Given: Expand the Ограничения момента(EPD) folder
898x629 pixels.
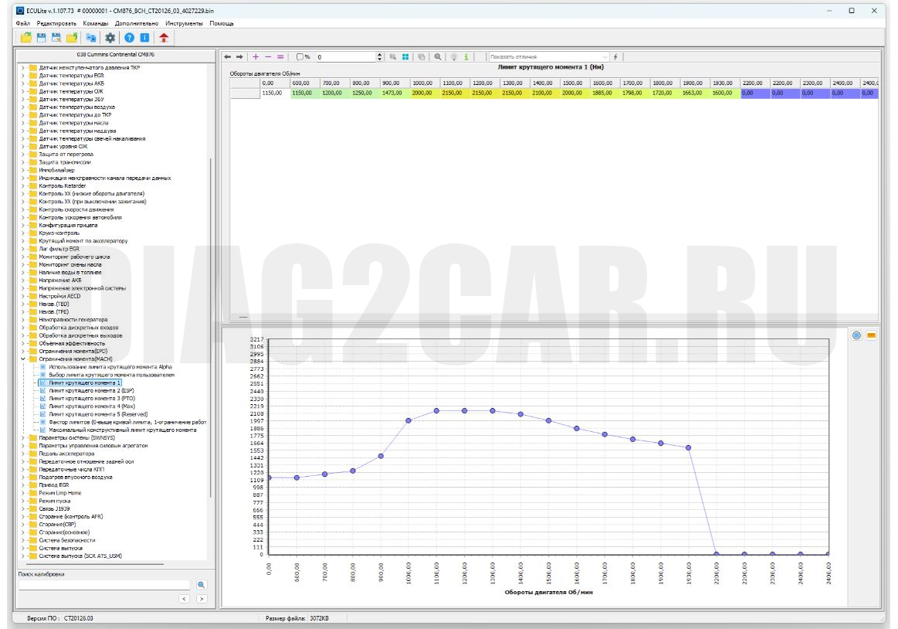Looking at the screenshot, I should click(x=23, y=351).
